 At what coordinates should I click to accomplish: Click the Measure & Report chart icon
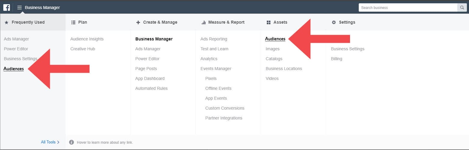click(x=203, y=22)
